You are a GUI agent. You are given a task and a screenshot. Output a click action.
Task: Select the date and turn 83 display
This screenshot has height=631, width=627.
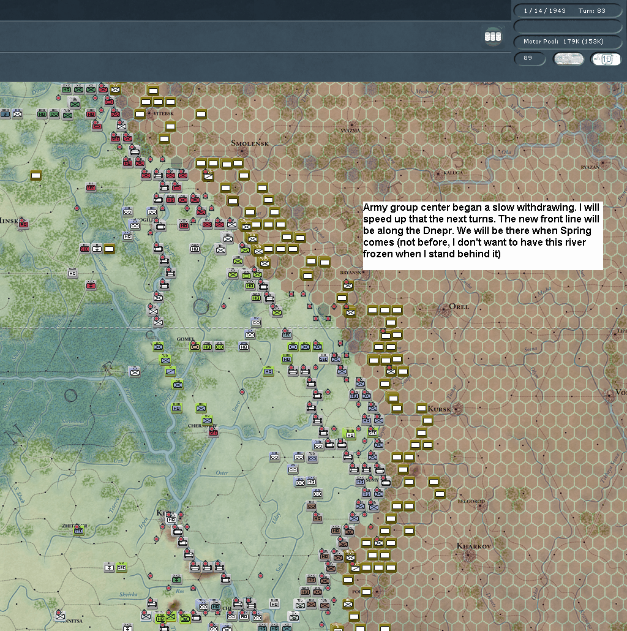[567, 11]
